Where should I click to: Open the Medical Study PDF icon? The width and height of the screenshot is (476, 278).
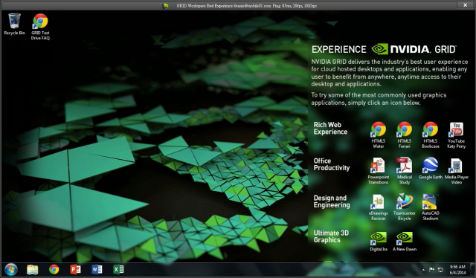[x=405, y=171]
